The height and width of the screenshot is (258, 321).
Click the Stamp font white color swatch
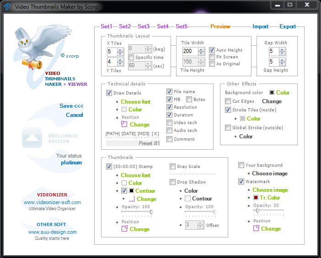pos(124,183)
